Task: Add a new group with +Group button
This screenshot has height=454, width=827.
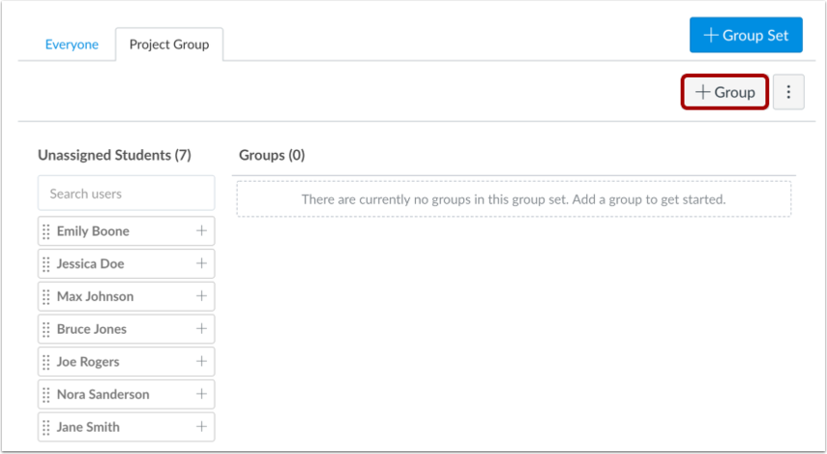Action: click(725, 93)
